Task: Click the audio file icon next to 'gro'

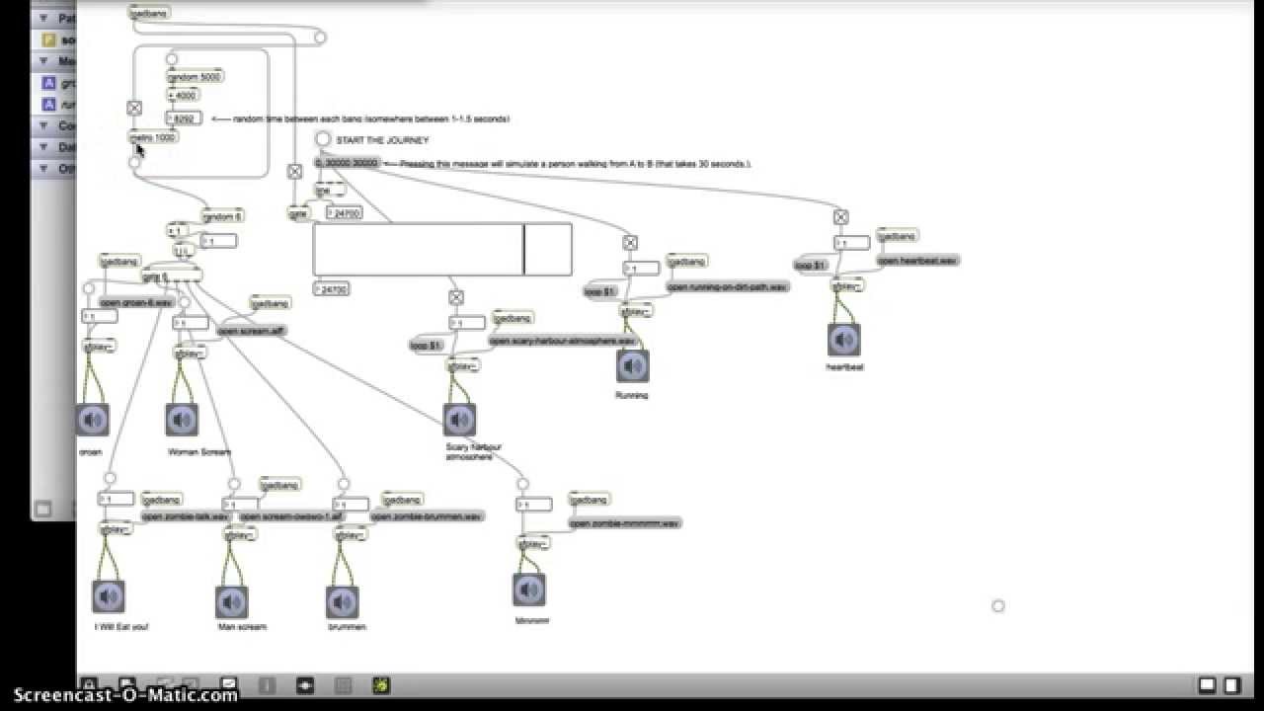Action: [48, 83]
